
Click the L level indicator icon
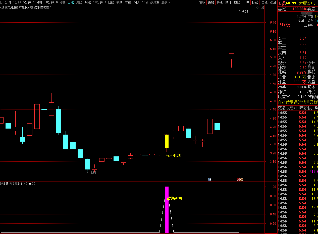tap(280, 3)
